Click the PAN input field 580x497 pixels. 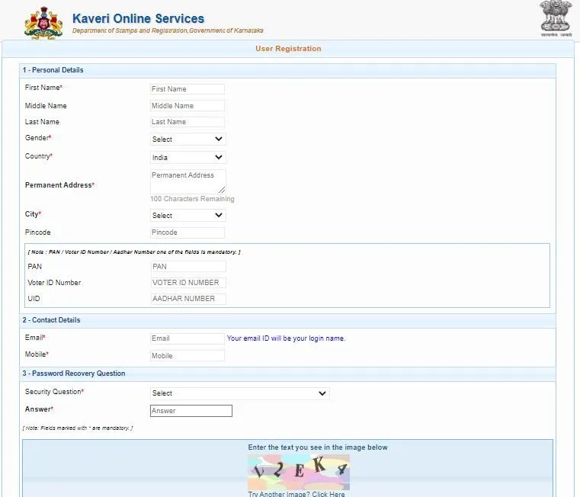tap(188, 267)
